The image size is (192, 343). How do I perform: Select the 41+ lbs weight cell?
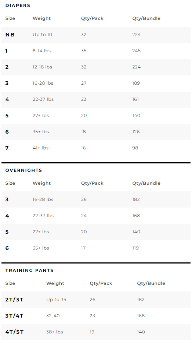pos(41,148)
